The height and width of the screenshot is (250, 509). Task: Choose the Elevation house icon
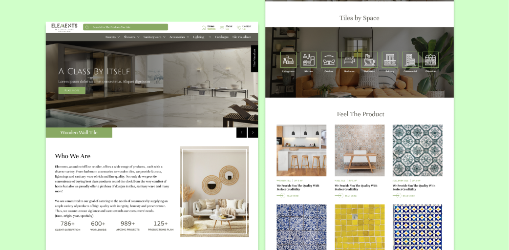tap(430, 60)
